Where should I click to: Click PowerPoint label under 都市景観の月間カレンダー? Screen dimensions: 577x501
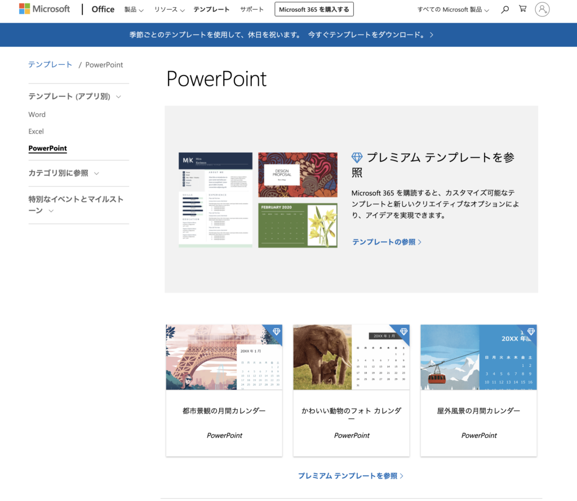[x=224, y=436]
